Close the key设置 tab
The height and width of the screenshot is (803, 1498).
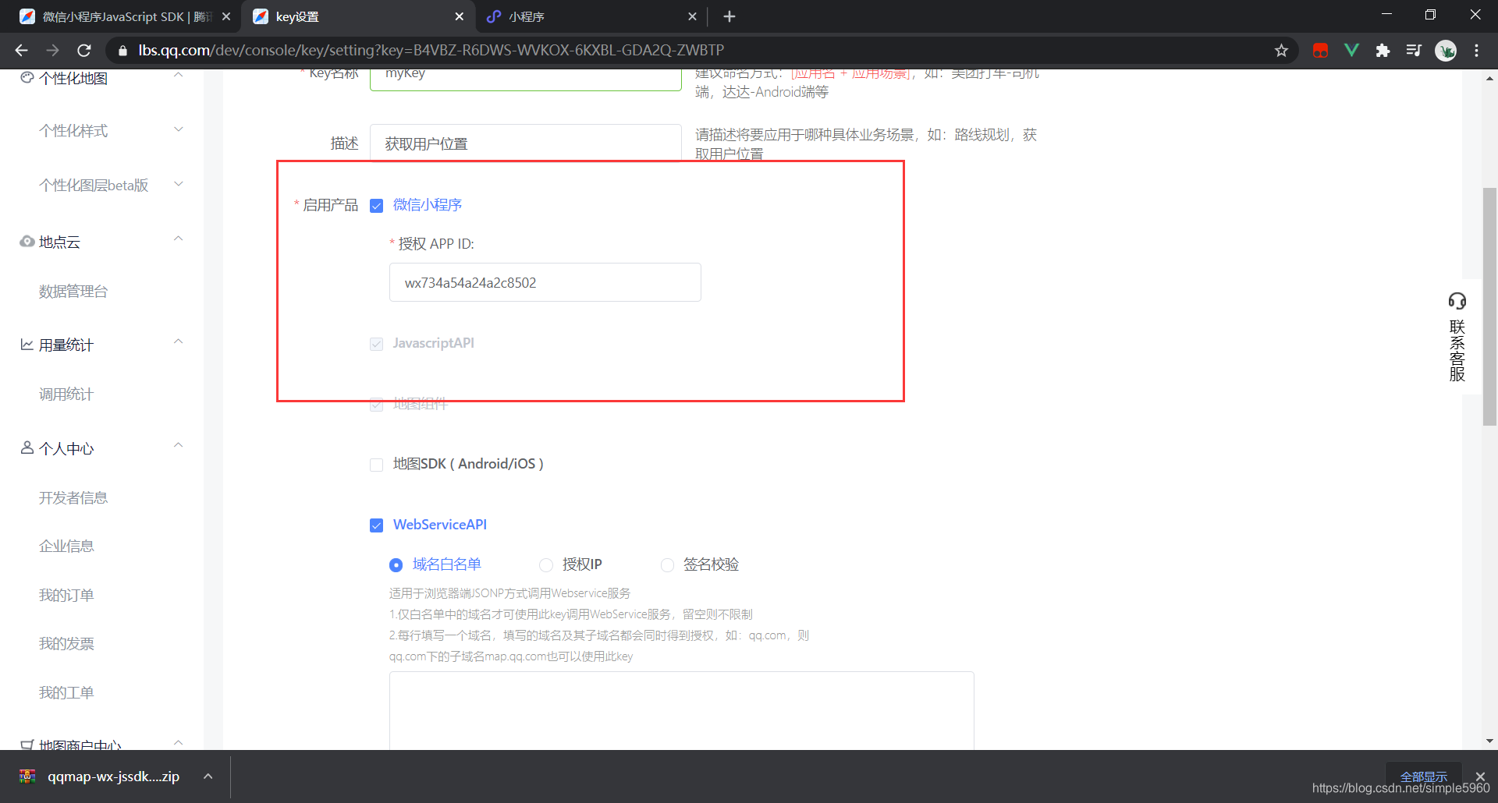pos(459,16)
